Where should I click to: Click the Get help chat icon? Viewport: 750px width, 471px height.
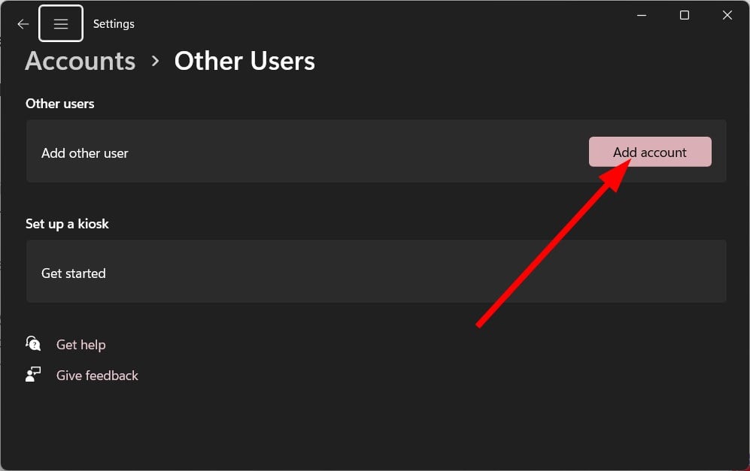[33, 343]
